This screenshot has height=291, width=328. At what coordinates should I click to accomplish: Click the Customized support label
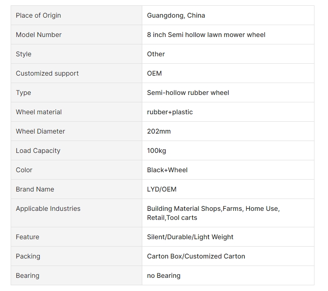tap(47, 74)
